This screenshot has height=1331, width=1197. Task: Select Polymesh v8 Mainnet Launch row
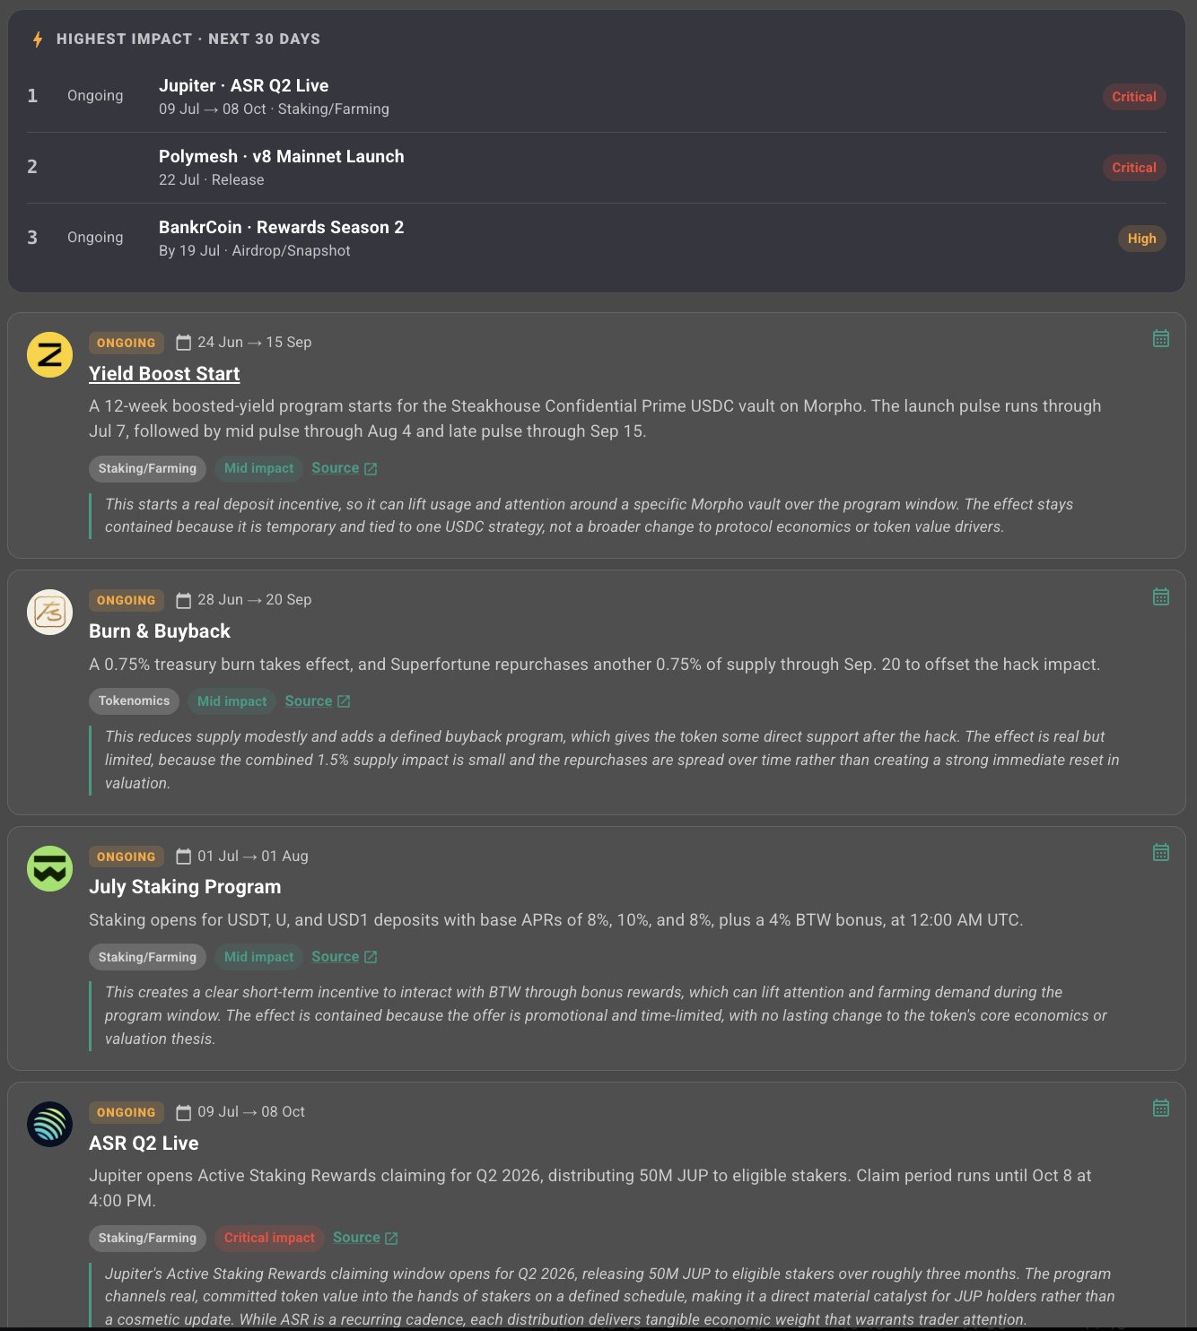[x=596, y=168]
